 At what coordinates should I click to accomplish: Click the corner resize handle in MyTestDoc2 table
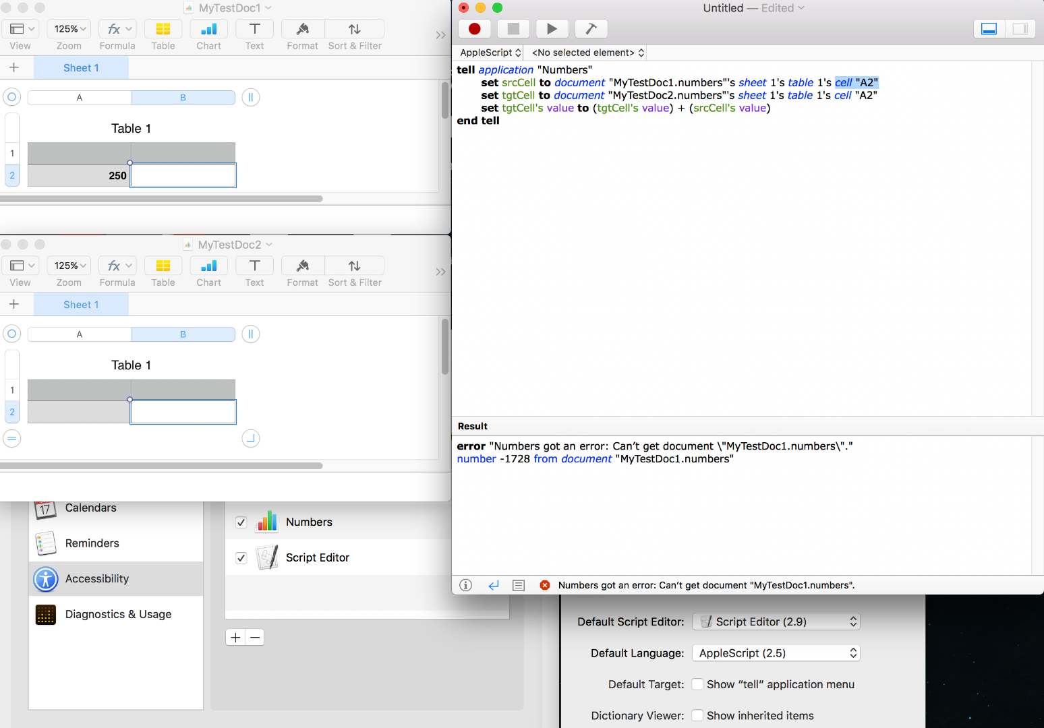pyautogui.click(x=251, y=438)
